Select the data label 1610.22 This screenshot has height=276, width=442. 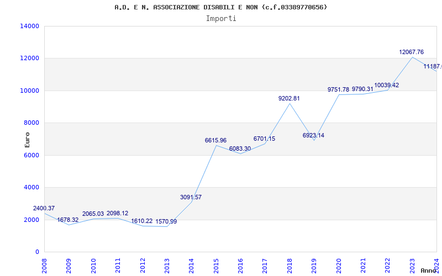click(x=142, y=221)
